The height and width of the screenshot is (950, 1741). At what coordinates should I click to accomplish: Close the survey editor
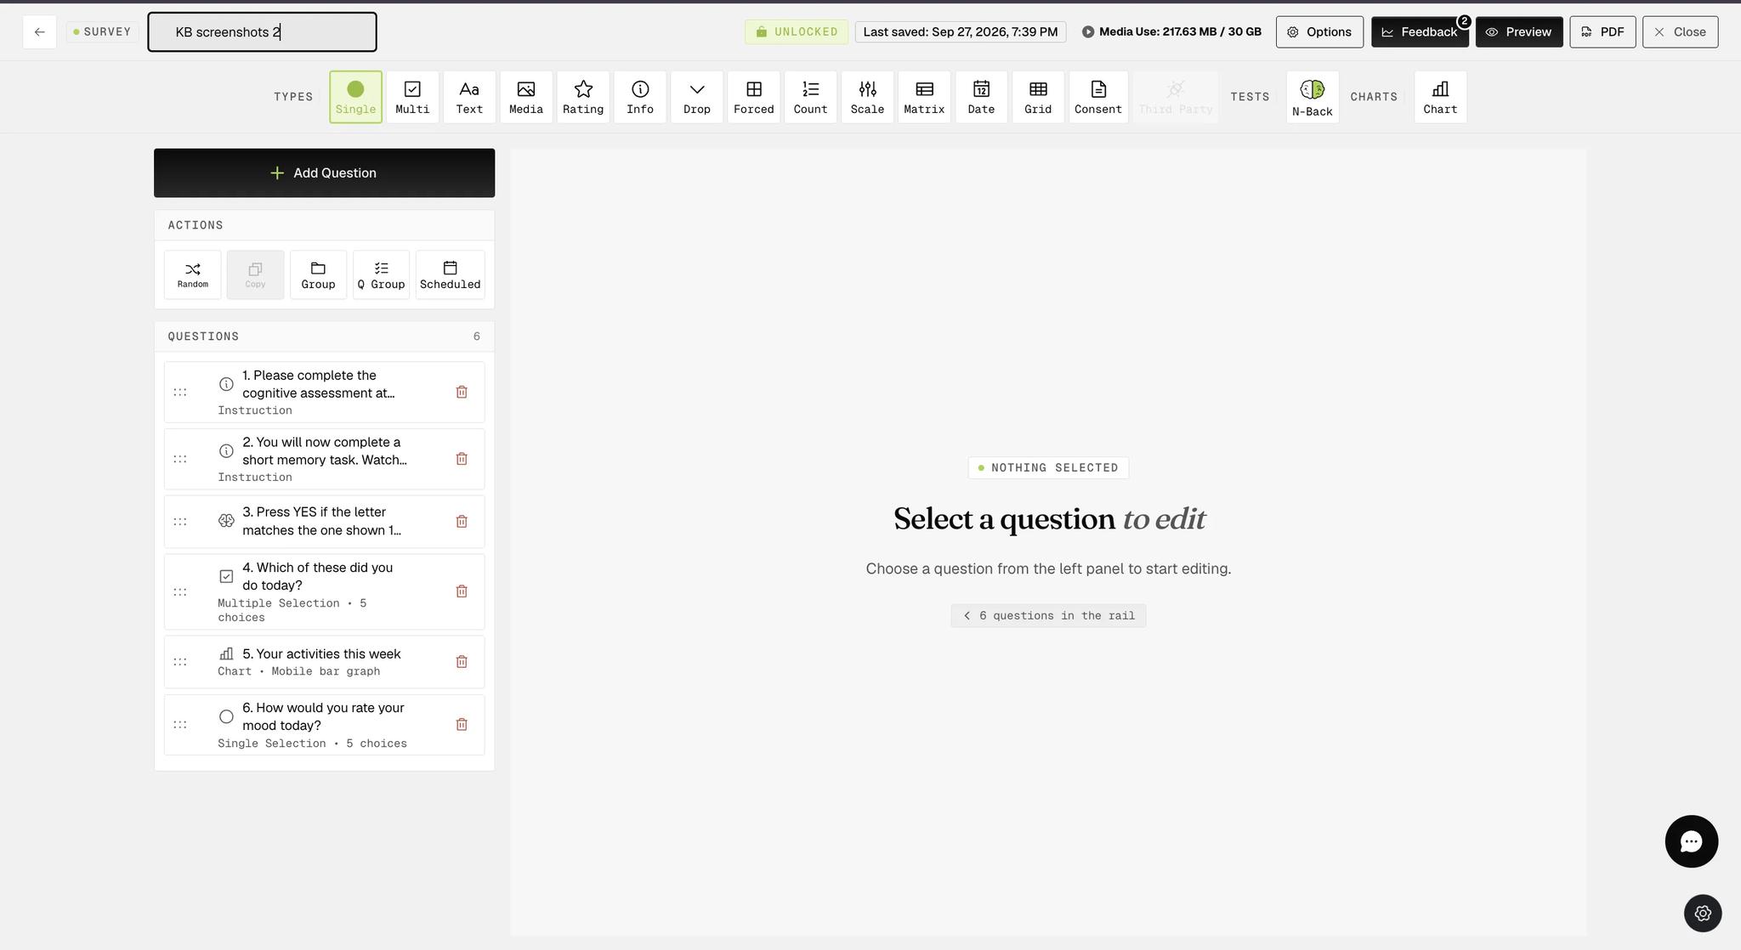(1680, 32)
